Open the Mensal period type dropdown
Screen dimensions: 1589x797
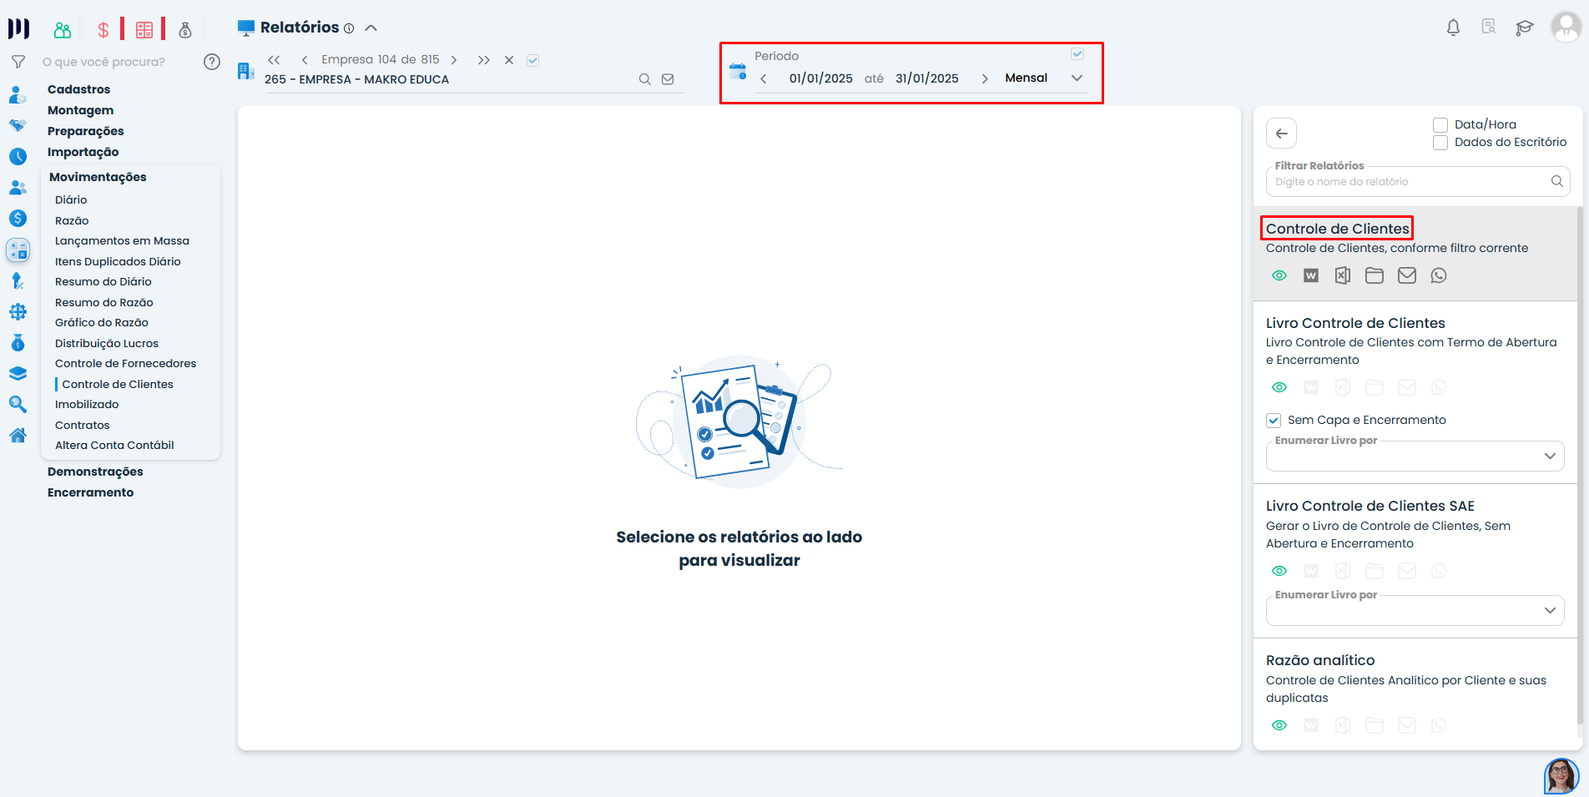point(1044,78)
